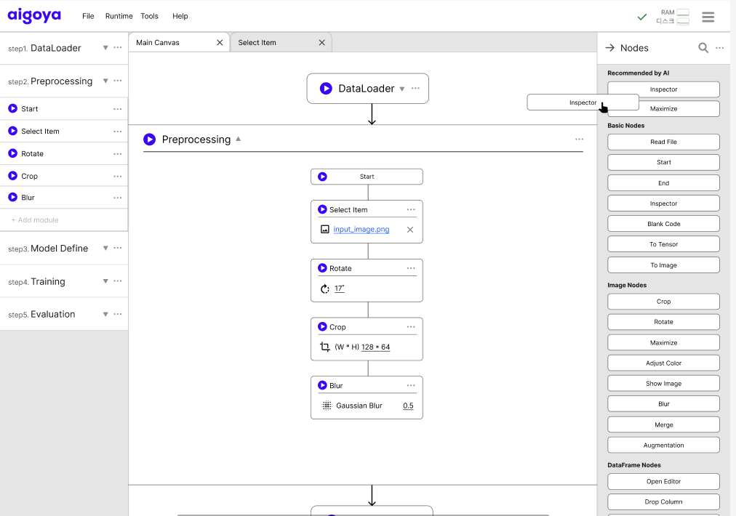Screen dimensions: 736x516
Task: Expand step5 Evaluation
Action: click(105, 314)
